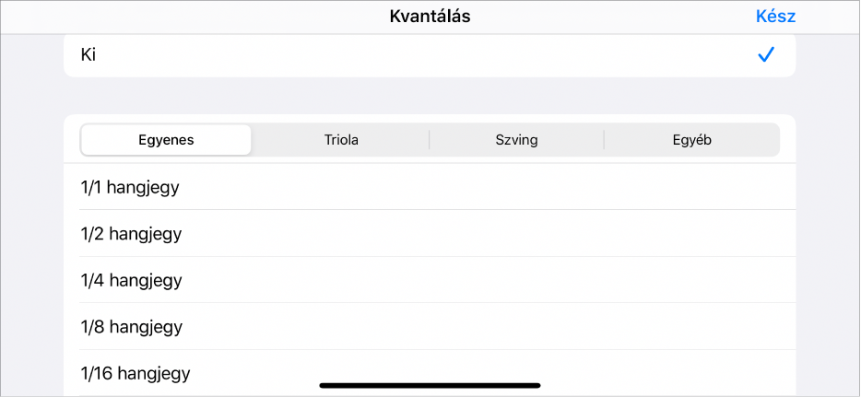This screenshot has height=397, width=861.
Task: Set quantization to 1/8 hangjegy
Action: click(429, 327)
